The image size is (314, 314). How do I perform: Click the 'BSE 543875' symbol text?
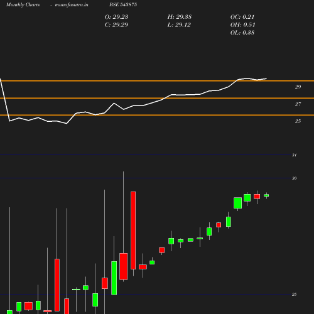pyautogui.click(x=123, y=4)
